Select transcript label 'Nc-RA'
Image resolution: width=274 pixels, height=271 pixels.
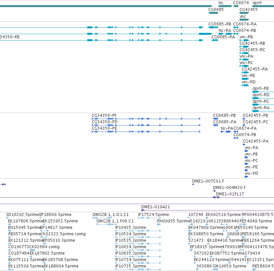coord(225,31)
